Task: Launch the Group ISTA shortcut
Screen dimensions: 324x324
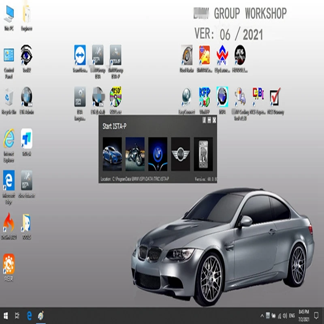Action: coord(98,62)
